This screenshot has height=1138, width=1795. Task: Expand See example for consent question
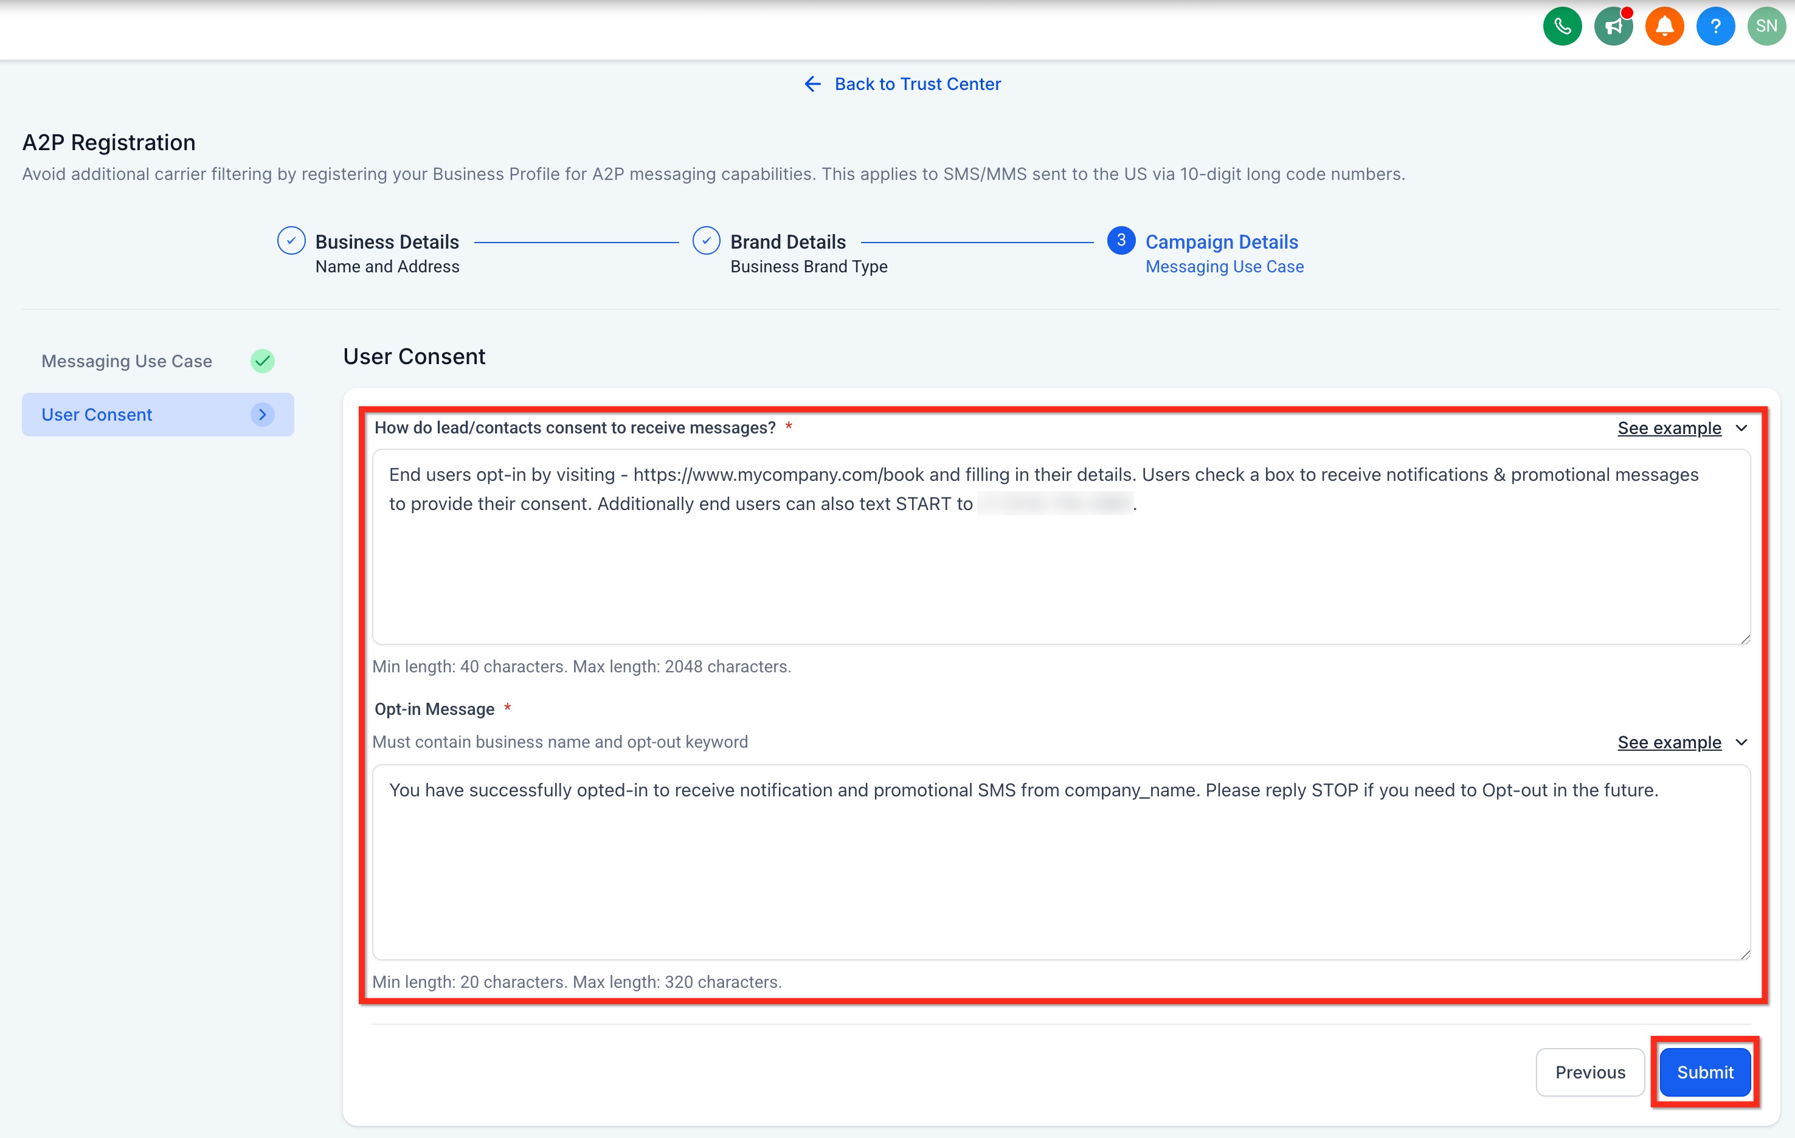click(x=1669, y=429)
